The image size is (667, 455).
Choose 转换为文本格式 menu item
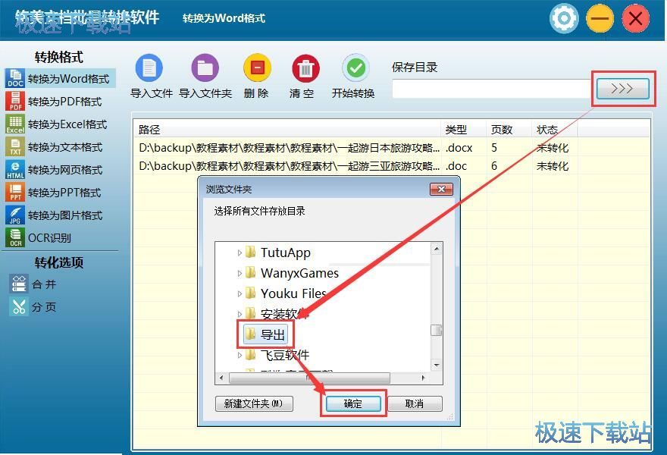[65, 147]
